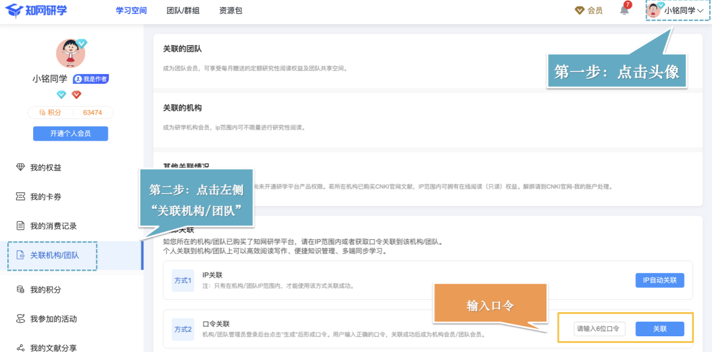Click the 我的积分 coins icon
The height and width of the screenshot is (352, 712).
pyautogui.click(x=21, y=290)
